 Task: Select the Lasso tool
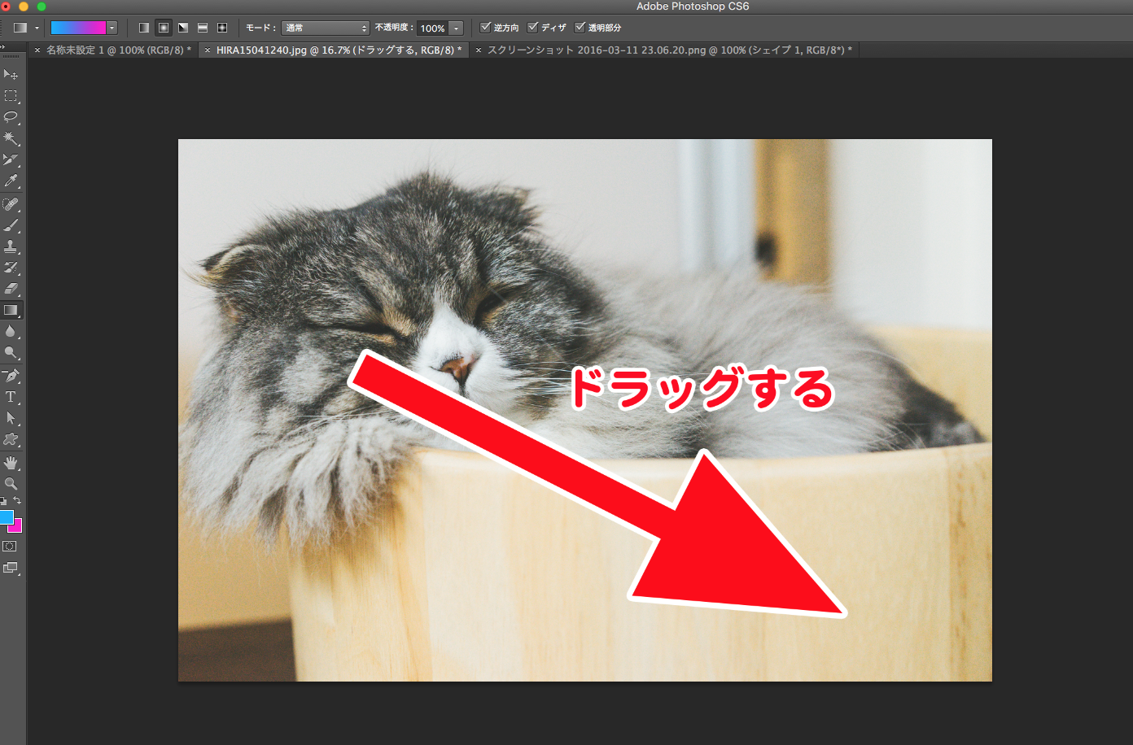[x=11, y=117]
